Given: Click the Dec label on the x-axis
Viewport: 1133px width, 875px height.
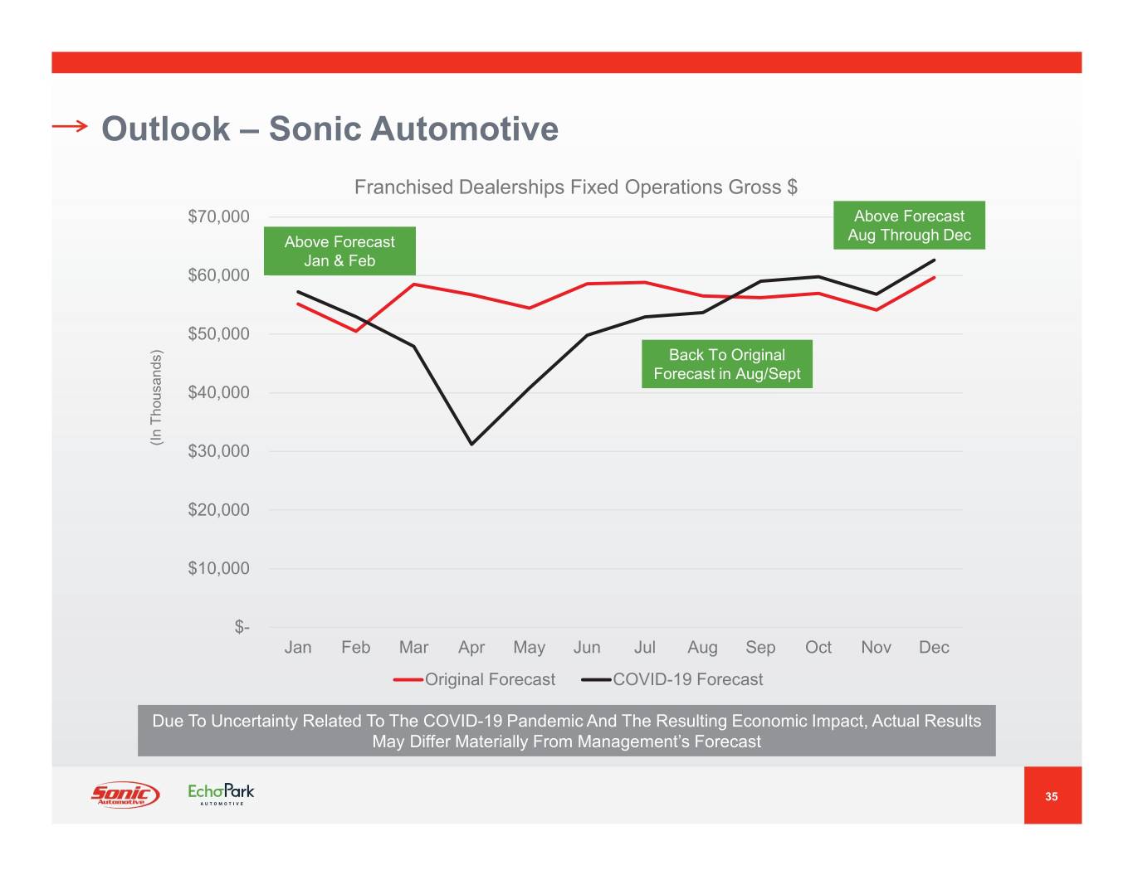Looking at the screenshot, I should click(x=934, y=648).
